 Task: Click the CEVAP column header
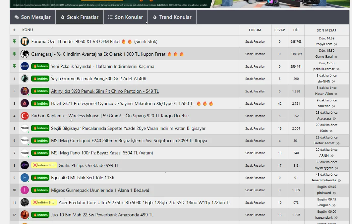tap(279, 30)
